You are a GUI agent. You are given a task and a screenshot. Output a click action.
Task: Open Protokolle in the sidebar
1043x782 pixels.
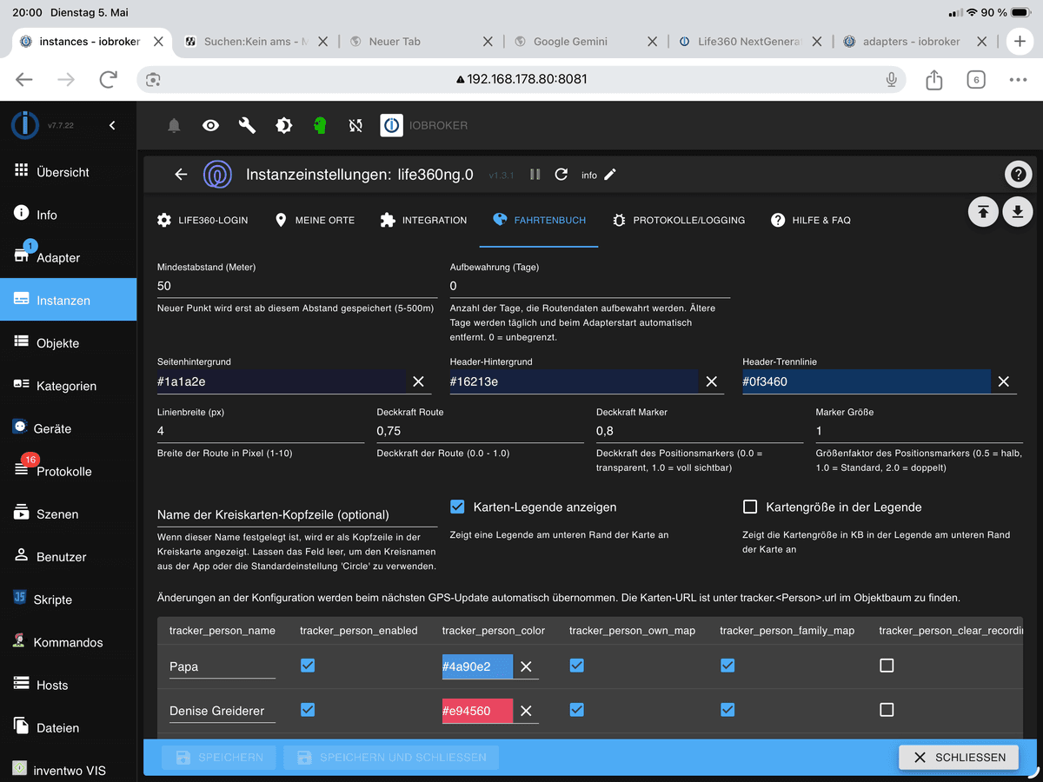(x=68, y=471)
